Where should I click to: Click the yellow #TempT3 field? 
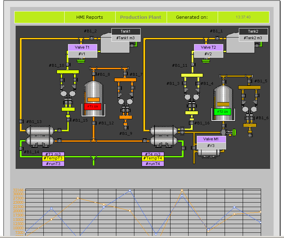pos(53,158)
